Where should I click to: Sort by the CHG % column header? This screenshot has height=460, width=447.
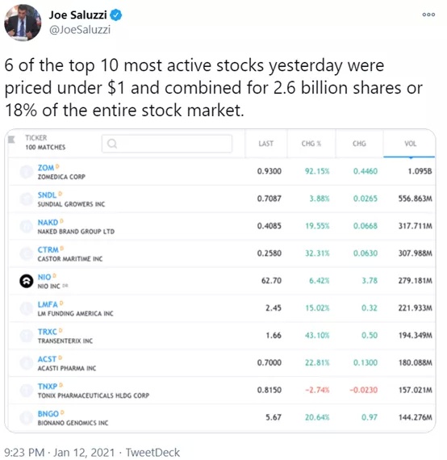[x=311, y=144]
